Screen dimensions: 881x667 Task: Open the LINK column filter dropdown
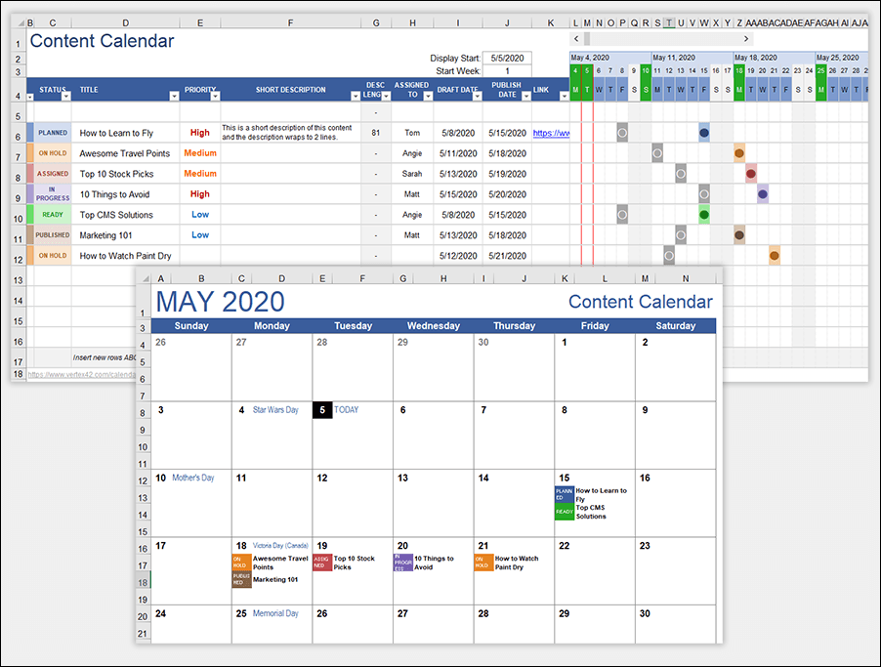point(565,96)
